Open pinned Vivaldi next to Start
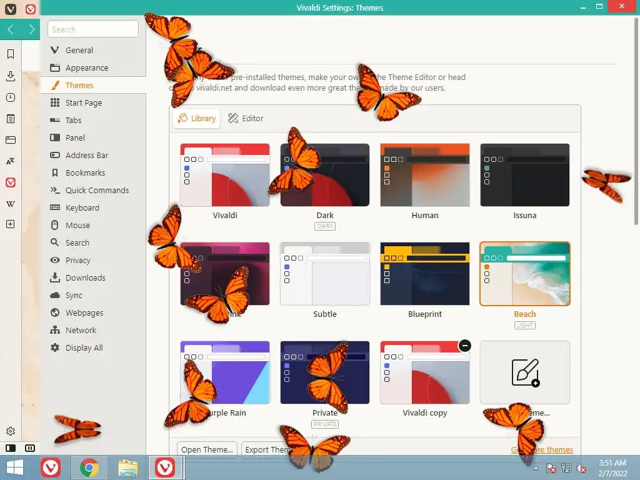This screenshot has width=640, height=480. pyautogui.click(x=51, y=467)
